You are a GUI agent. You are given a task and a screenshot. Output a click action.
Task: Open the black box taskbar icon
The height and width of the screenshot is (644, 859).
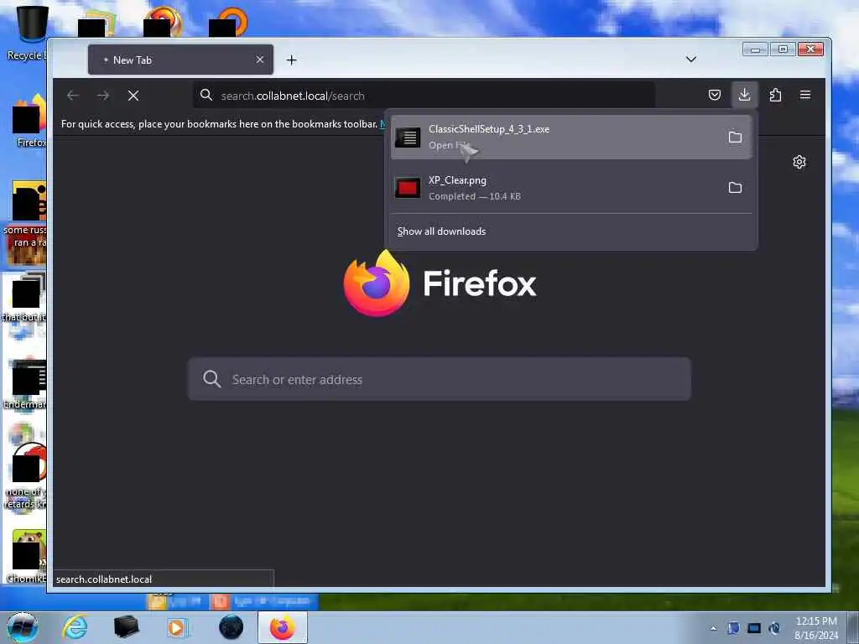pos(126,627)
